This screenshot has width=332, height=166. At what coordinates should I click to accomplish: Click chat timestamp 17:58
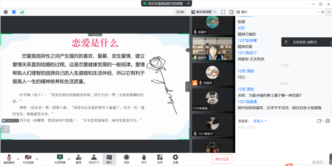284,65
